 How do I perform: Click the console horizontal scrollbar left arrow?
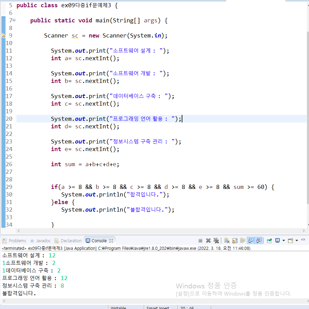pos(4,301)
